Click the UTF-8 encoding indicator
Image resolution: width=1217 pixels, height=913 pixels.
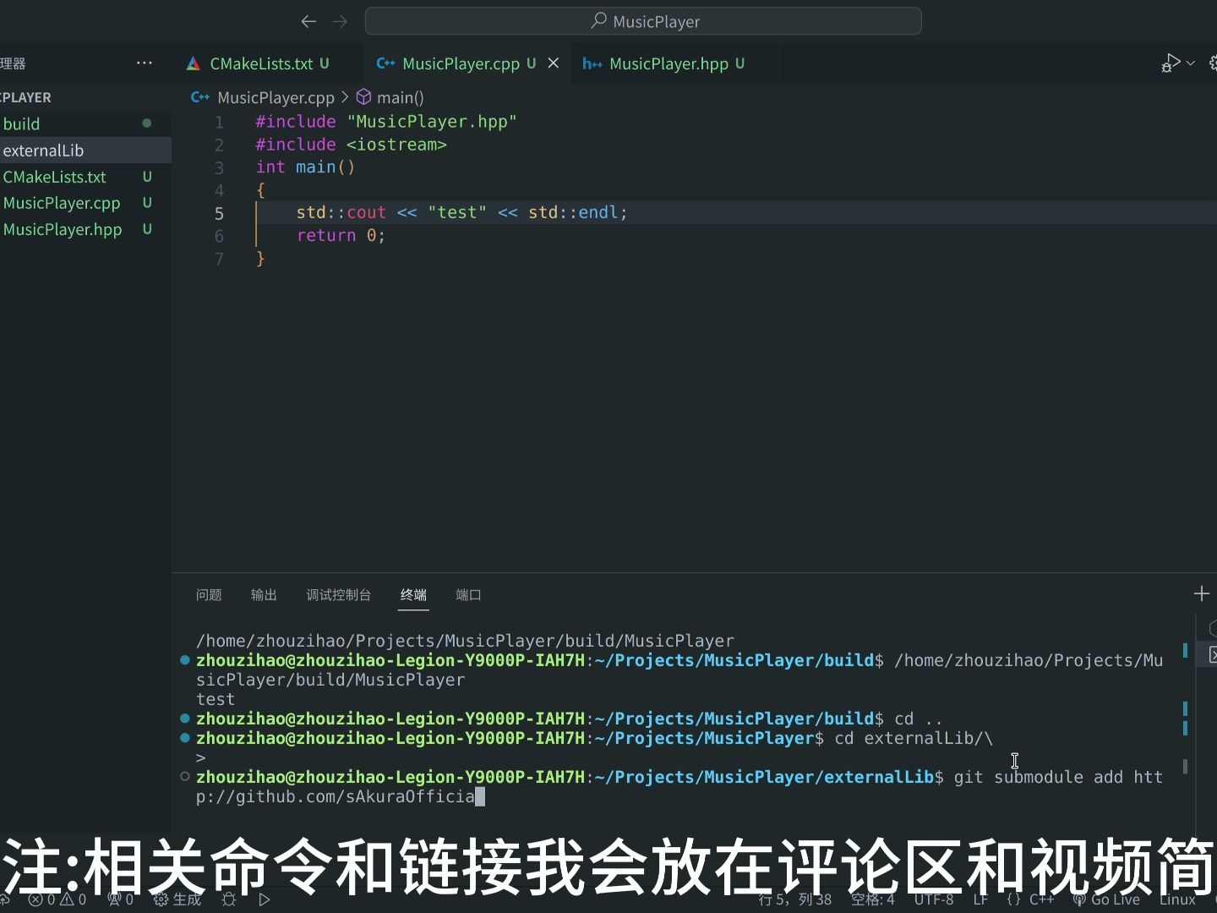pos(935,899)
